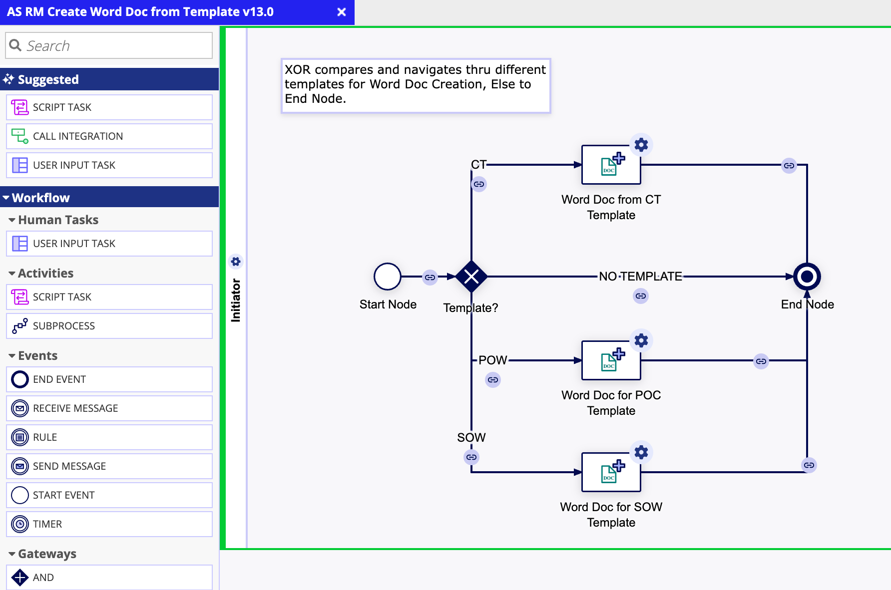The width and height of the screenshot is (891, 590).
Task: Choose the Timer event item
Action: click(x=109, y=524)
